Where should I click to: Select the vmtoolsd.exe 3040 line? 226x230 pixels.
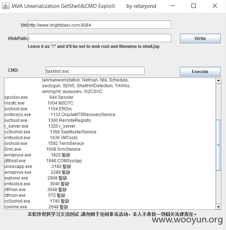coord(37,184)
